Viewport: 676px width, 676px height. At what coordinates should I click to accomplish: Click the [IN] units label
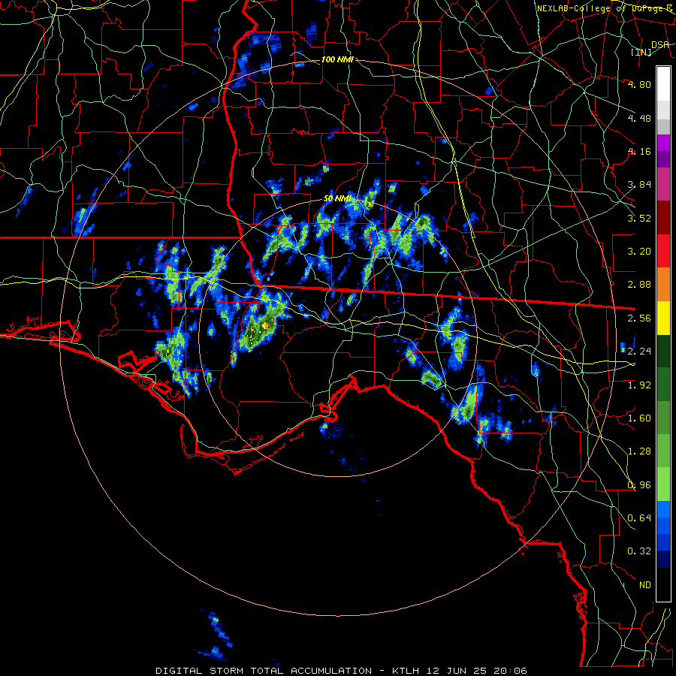pyautogui.click(x=641, y=52)
